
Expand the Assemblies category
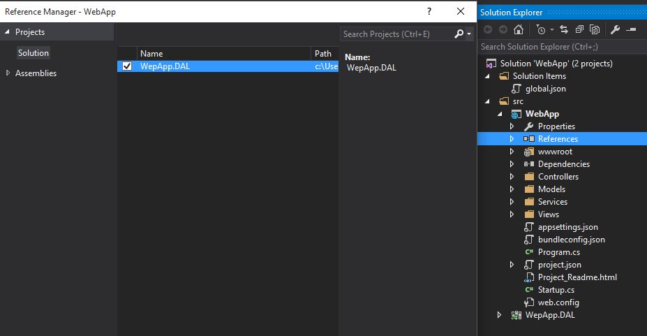point(8,73)
